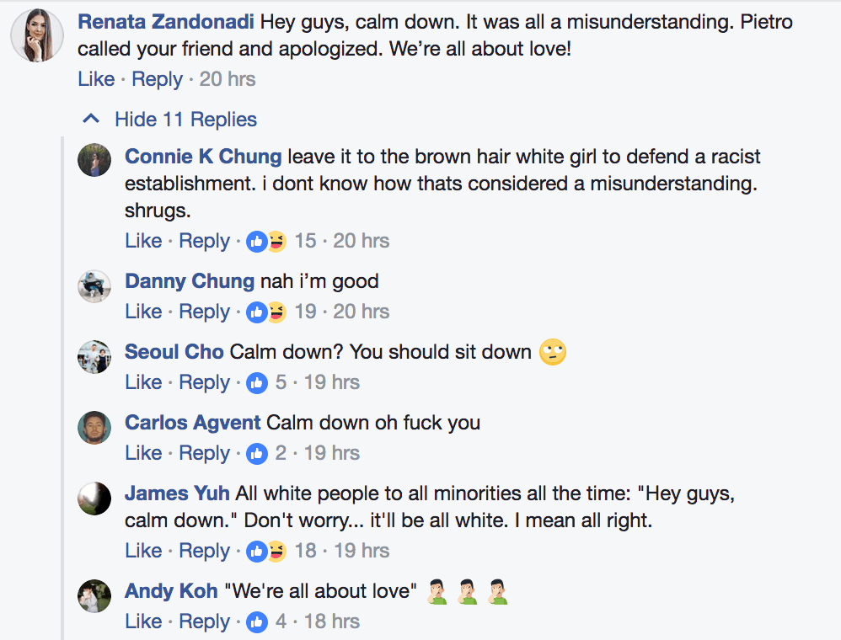View reactions on James Yuh's reply
The height and width of the screenshot is (640, 841).
click(x=267, y=552)
